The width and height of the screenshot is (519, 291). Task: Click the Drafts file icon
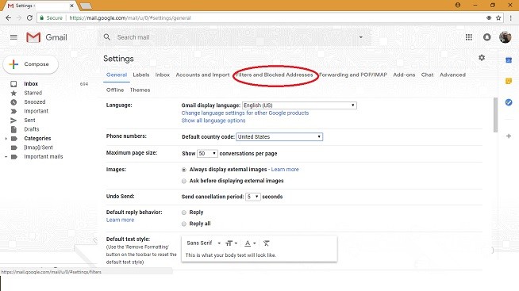click(x=13, y=129)
